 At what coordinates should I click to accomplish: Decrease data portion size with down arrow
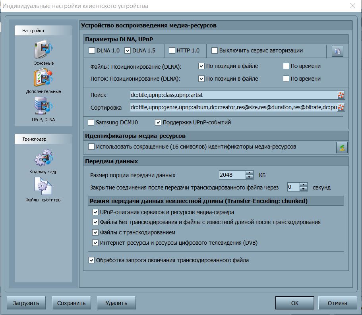click(x=250, y=177)
